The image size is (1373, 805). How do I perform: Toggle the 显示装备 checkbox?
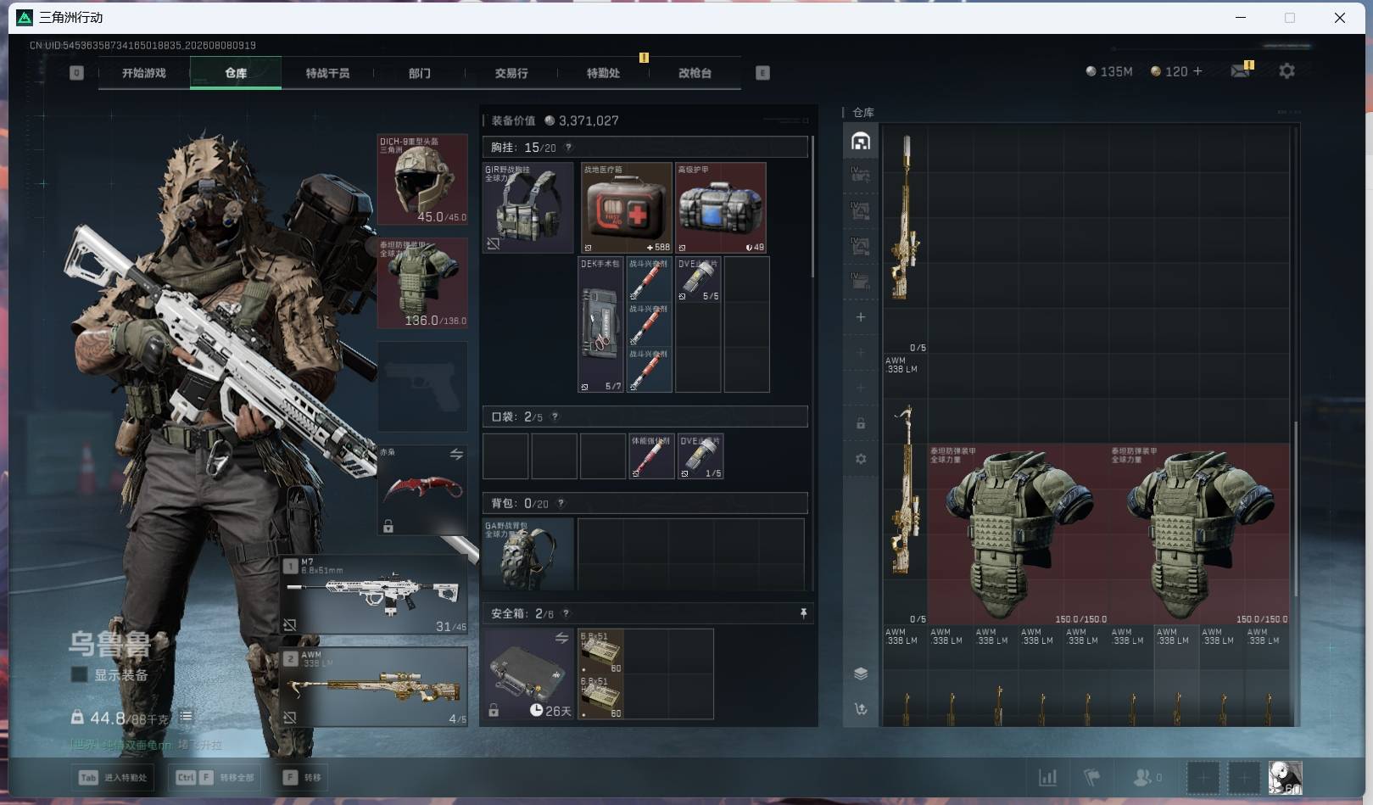click(79, 674)
